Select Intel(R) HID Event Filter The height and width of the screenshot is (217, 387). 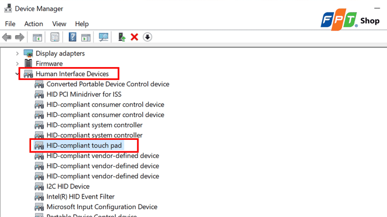pos(80,197)
